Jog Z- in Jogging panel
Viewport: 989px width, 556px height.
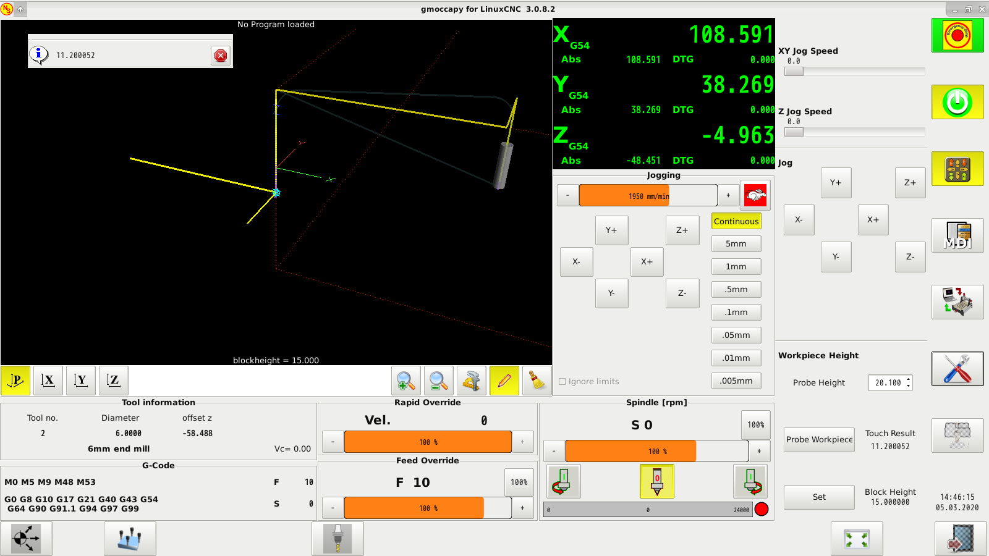pos(682,293)
